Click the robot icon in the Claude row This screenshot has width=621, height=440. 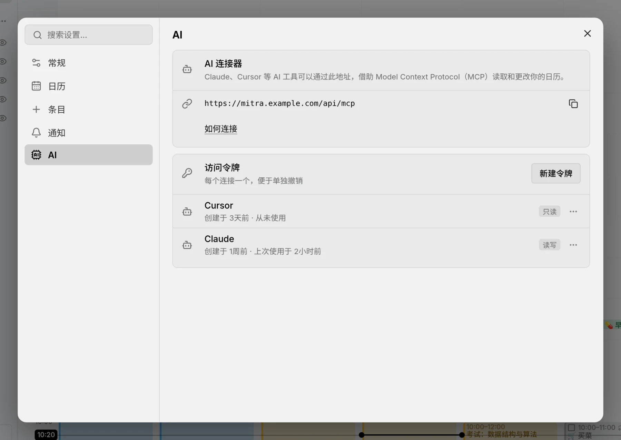point(187,245)
